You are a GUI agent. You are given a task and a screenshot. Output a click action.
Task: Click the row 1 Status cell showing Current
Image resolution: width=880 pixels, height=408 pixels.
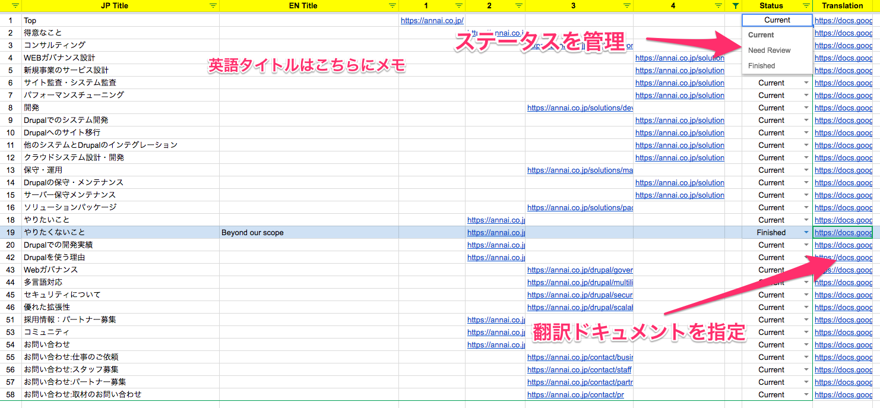pyautogui.click(x=777, y=20)
